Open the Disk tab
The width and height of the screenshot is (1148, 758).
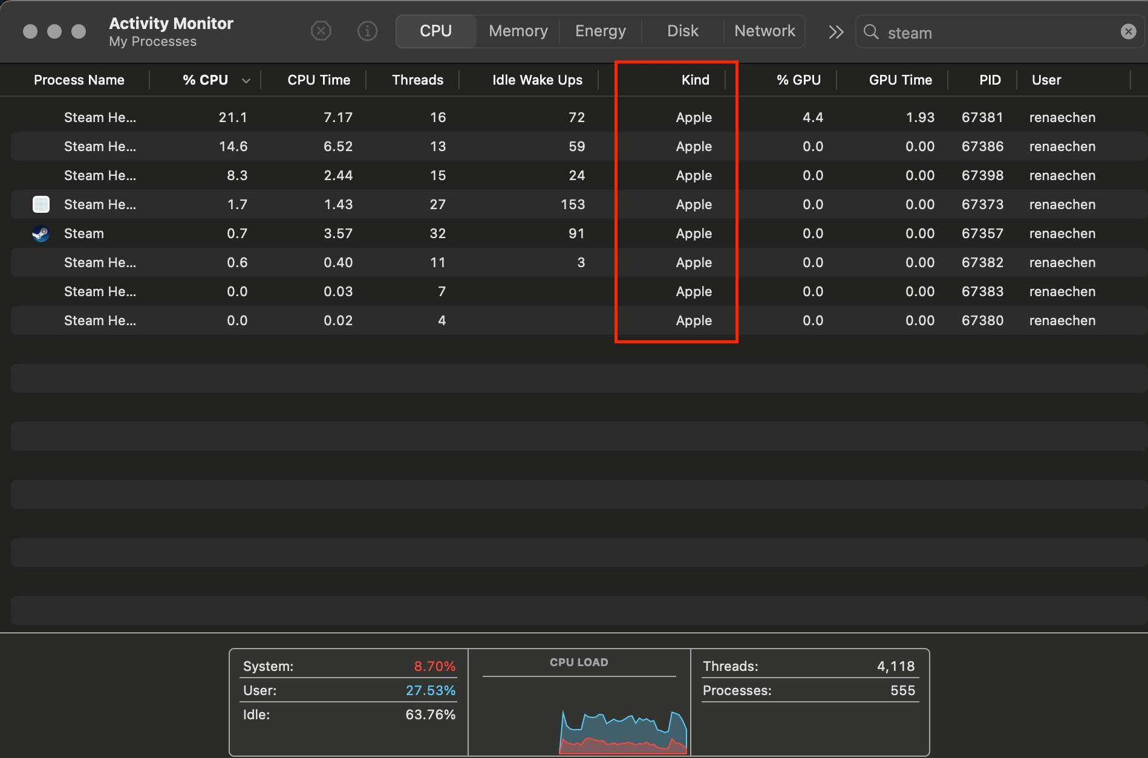click(x=683, y=31)
